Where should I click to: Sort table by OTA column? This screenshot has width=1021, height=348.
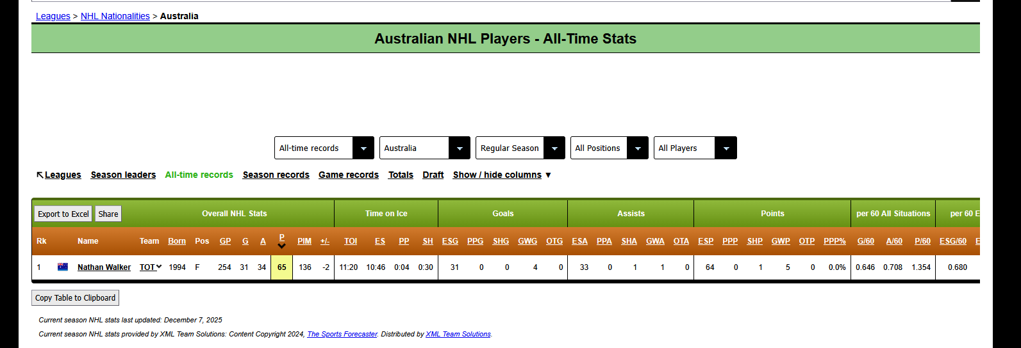(x=681, y=241)
